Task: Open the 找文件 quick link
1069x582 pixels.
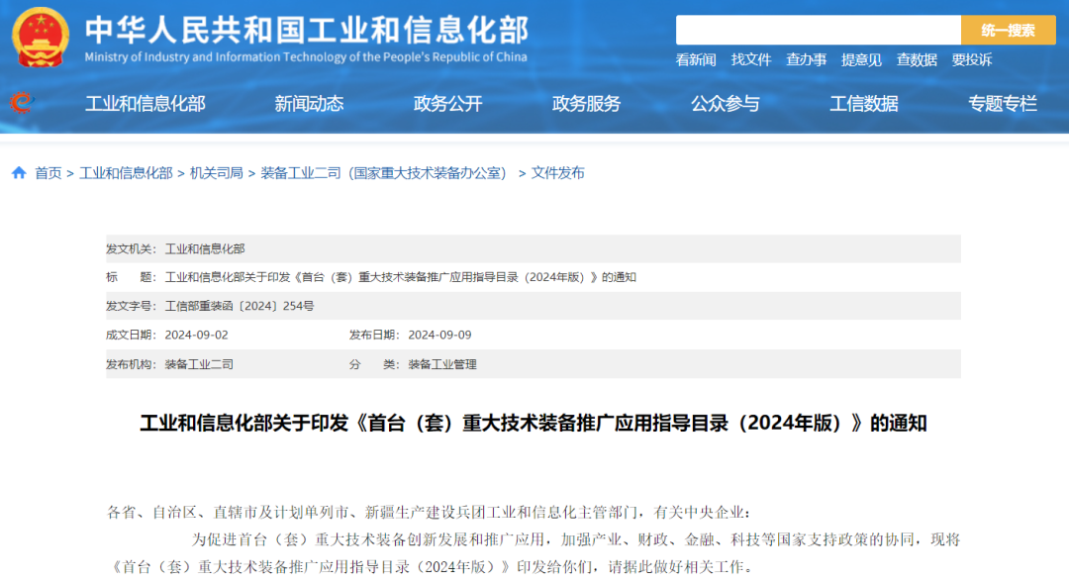Action: tap(750, 60)
